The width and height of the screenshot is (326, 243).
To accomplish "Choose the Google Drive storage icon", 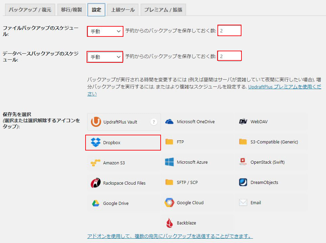I will (x=96, y=203).
